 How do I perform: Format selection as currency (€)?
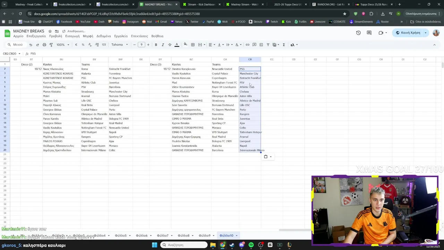tap(76, 45)
